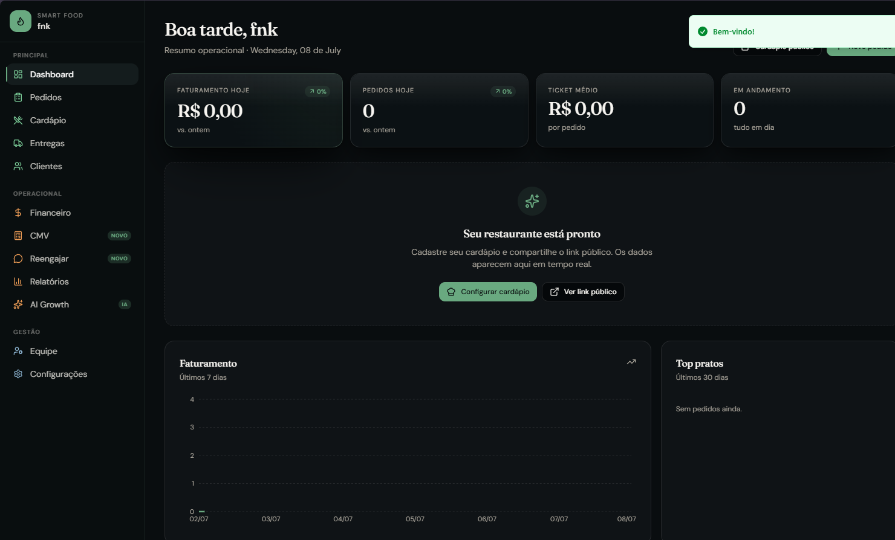Click the Últimos 30 dias subtitle
Image resolution: width=895 pixels, height=540 pixels.
tap(702, 378)
